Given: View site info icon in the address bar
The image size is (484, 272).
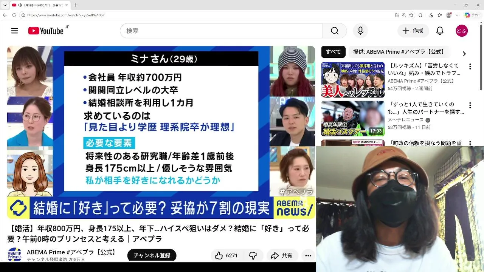Looking at the screenshot, I should (x=23, y=15).
